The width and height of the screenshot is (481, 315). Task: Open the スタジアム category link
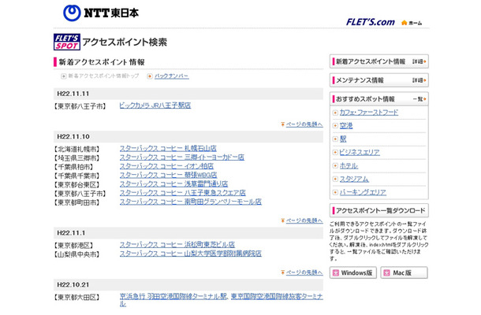coord(354,179)
